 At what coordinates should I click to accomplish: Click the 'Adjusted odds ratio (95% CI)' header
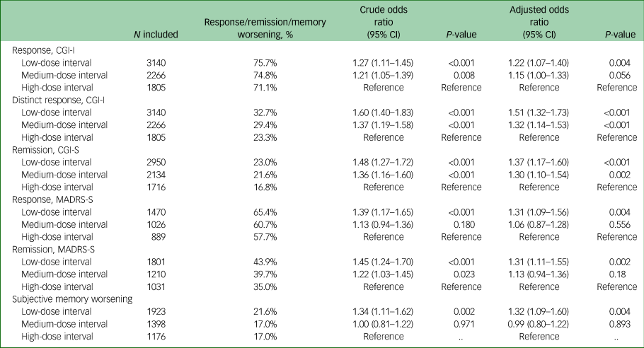539,22
